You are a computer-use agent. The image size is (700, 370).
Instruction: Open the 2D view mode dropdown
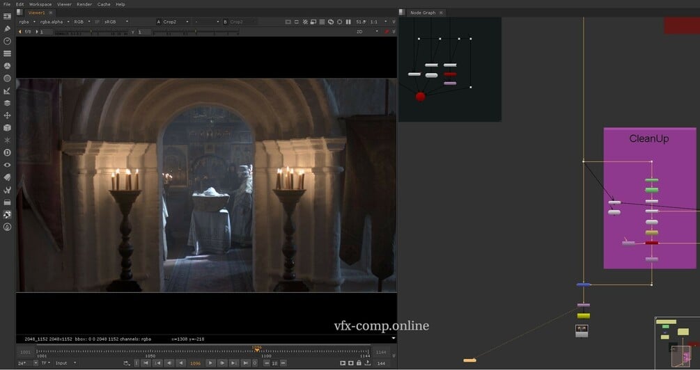click(367, 32)
